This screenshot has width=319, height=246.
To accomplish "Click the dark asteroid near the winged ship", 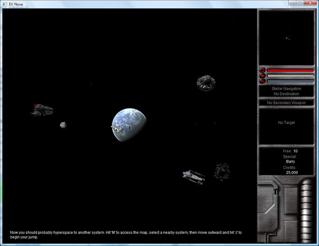I will click(x=222, y=171).
